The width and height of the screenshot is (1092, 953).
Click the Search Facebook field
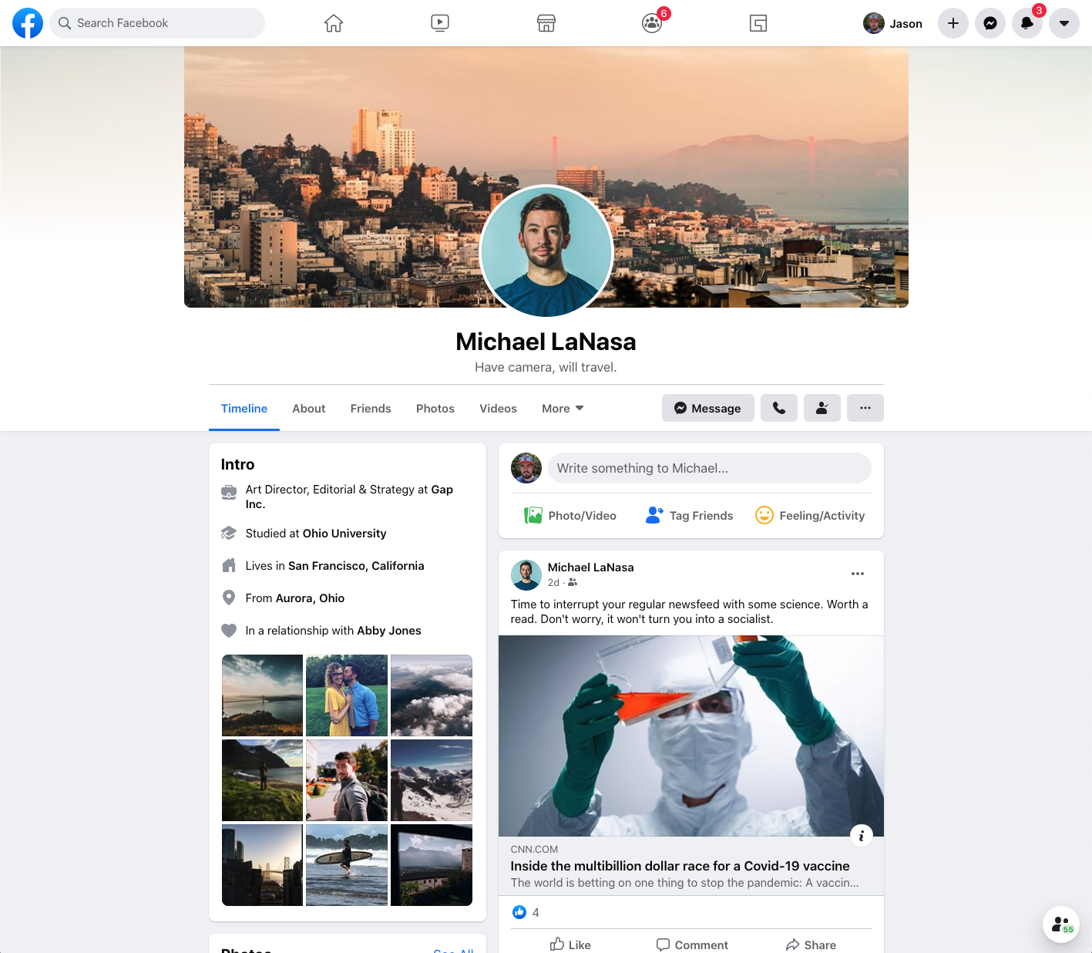click(157, 23)
